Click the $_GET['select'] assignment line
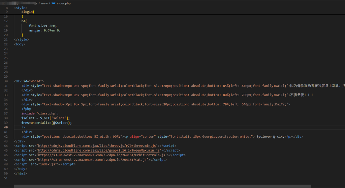This screenshot has height=188, width=345. point(45,118)
